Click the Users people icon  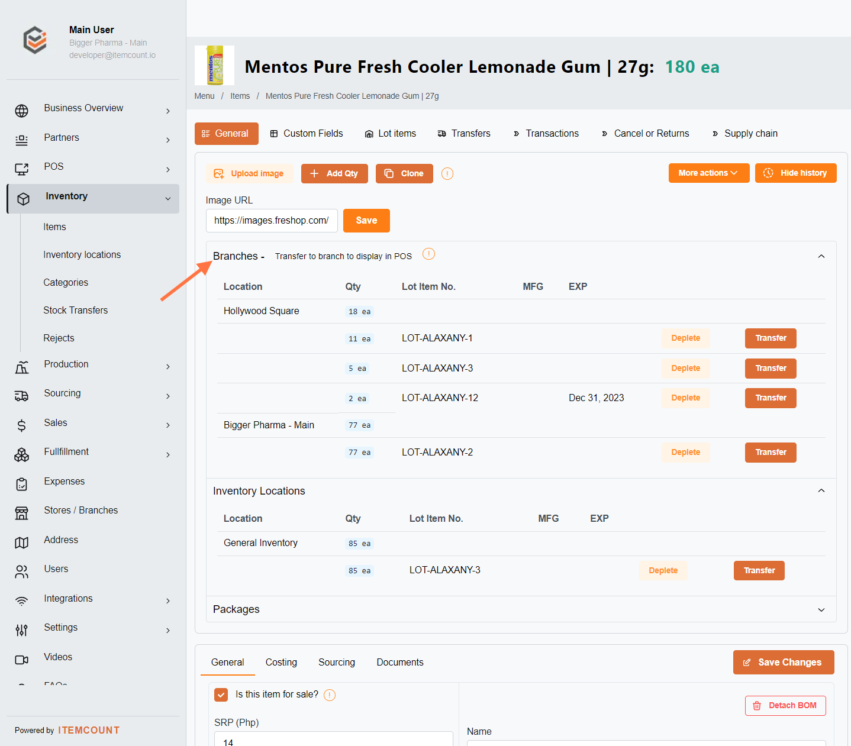[x=22, y=571]
